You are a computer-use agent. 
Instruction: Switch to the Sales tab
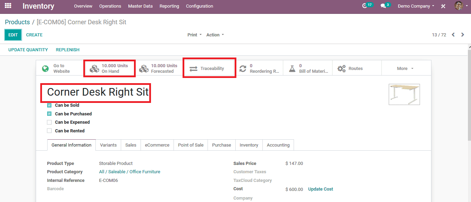point(131,145)
